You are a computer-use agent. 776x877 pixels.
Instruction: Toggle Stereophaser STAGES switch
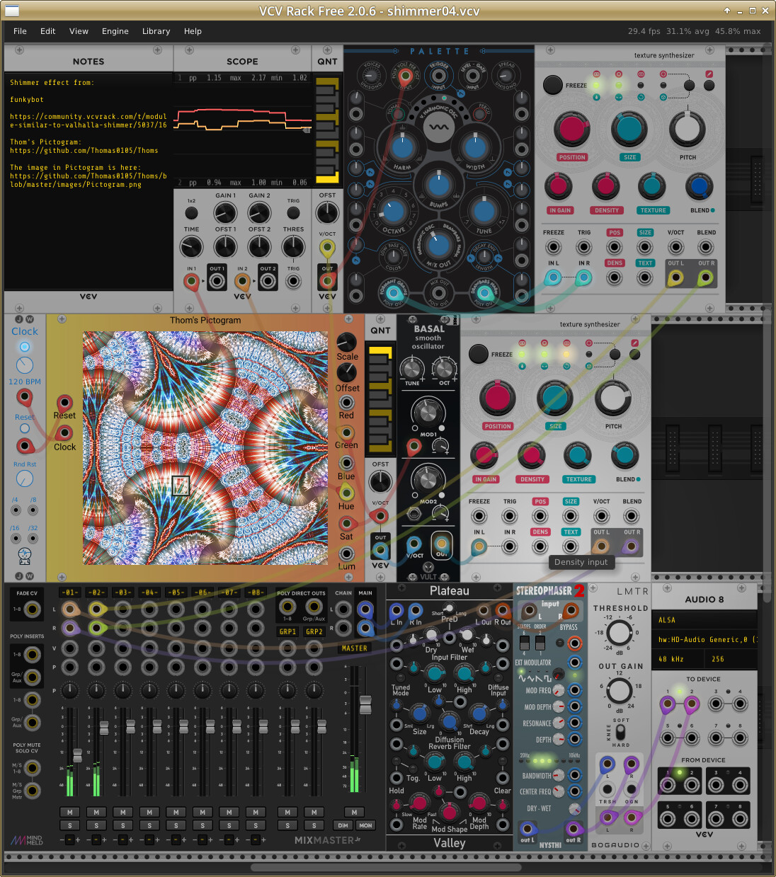click(x=525, y=643)
